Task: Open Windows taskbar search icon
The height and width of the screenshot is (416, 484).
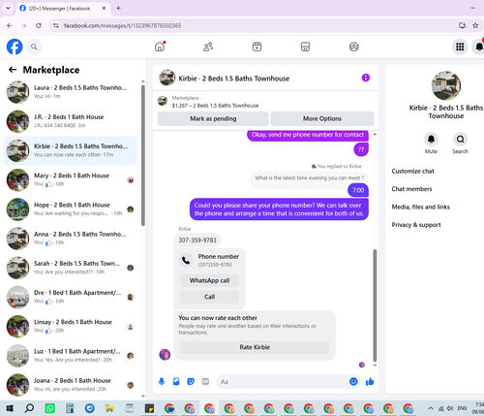Action: click(29, 408)
